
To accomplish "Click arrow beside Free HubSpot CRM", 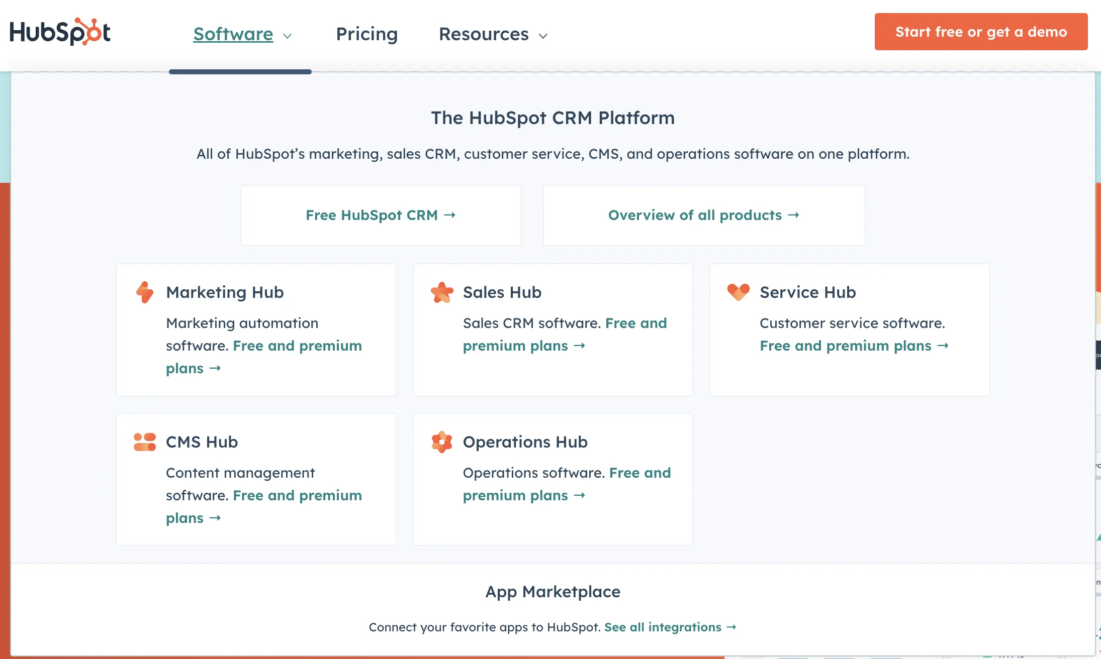I will point(450,215).
